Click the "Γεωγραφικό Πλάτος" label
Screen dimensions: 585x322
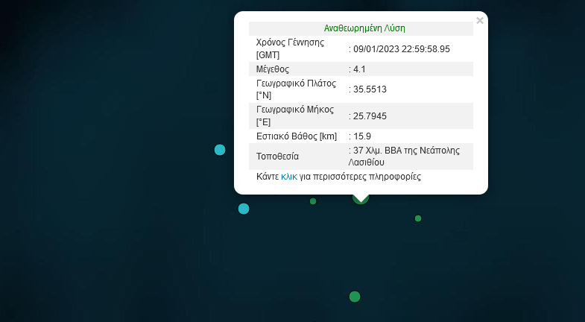297,83
